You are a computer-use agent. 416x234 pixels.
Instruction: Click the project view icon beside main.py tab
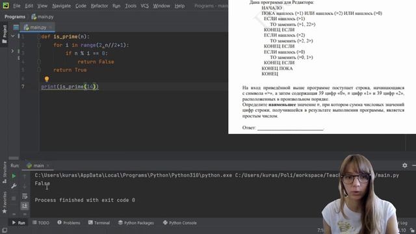click(16, 27)
